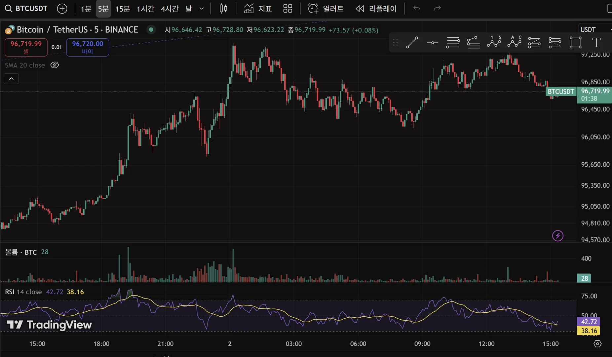This screenshot has height=357, width=612.
Task: Select the rectangle drawing tool
Action: point(576,43)
